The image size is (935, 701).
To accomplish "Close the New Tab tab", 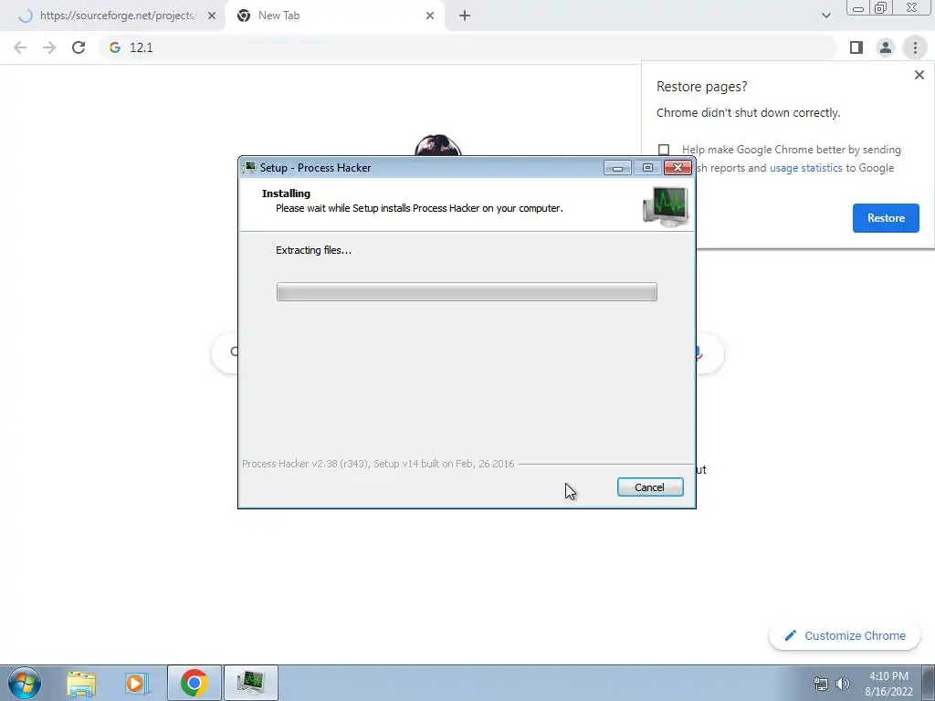I will [430, 16].
